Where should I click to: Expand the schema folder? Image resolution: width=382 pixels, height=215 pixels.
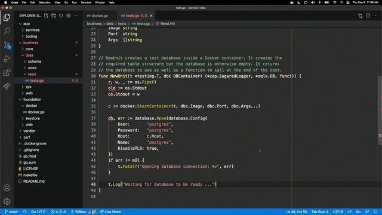coord(48,62)
